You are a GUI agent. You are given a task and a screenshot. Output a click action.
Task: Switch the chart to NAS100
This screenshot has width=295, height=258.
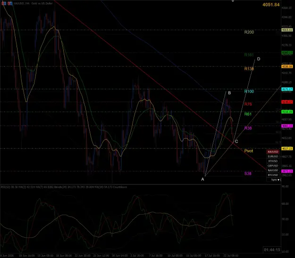(273, 170)
